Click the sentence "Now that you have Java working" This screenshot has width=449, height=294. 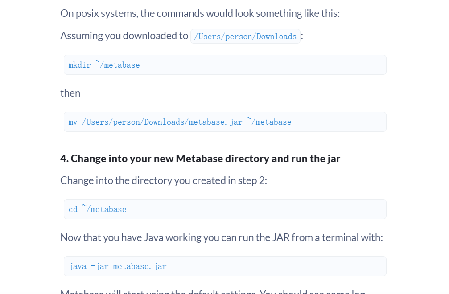(221, 237)
